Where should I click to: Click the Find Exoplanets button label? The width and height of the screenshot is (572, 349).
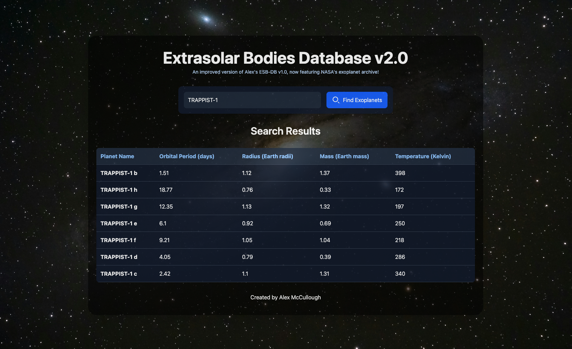click(x=362, y=100)
